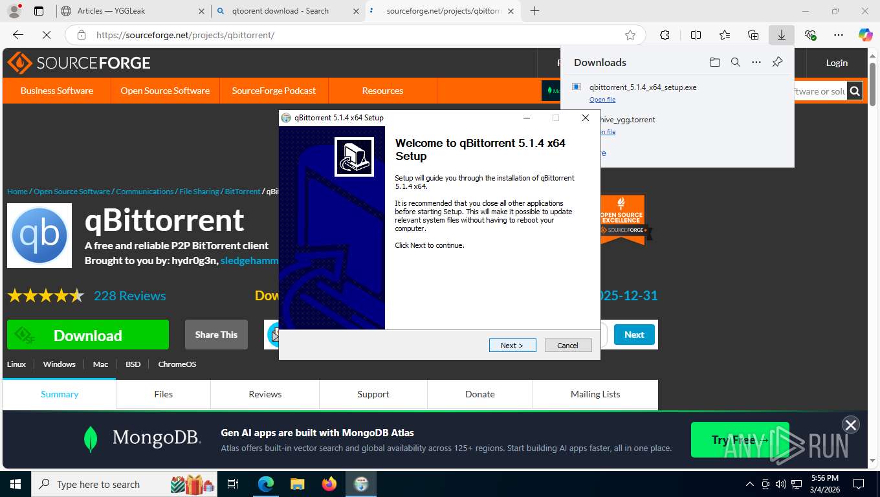This screenshot has height=497, width=880.
Task: Click Home breadcrumb link
Action: (17, 192)
